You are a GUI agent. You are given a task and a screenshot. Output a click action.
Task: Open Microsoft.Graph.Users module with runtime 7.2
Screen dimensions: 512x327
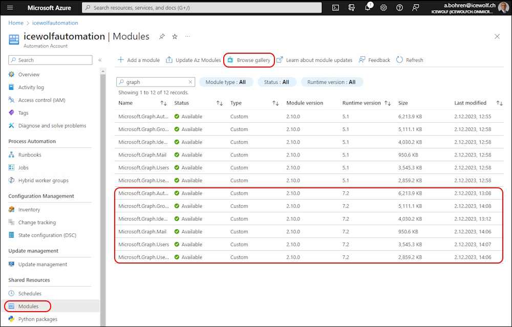coord(144,245)
